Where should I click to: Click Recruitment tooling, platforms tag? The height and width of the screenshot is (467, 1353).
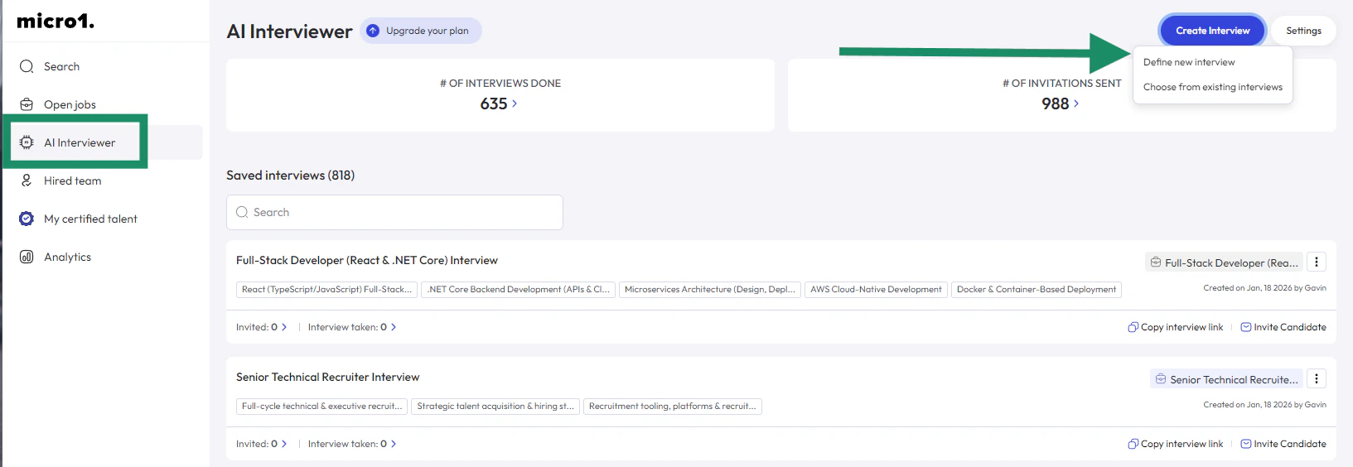tap(673, 407)
